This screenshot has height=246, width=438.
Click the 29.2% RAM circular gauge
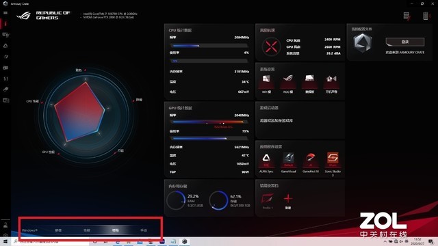(176, 200)
